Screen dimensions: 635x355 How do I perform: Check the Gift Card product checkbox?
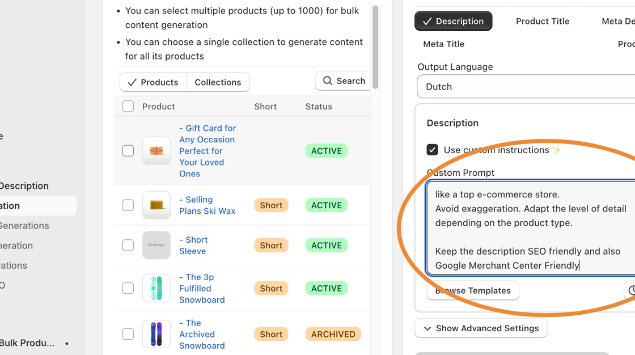click(128, 151)
